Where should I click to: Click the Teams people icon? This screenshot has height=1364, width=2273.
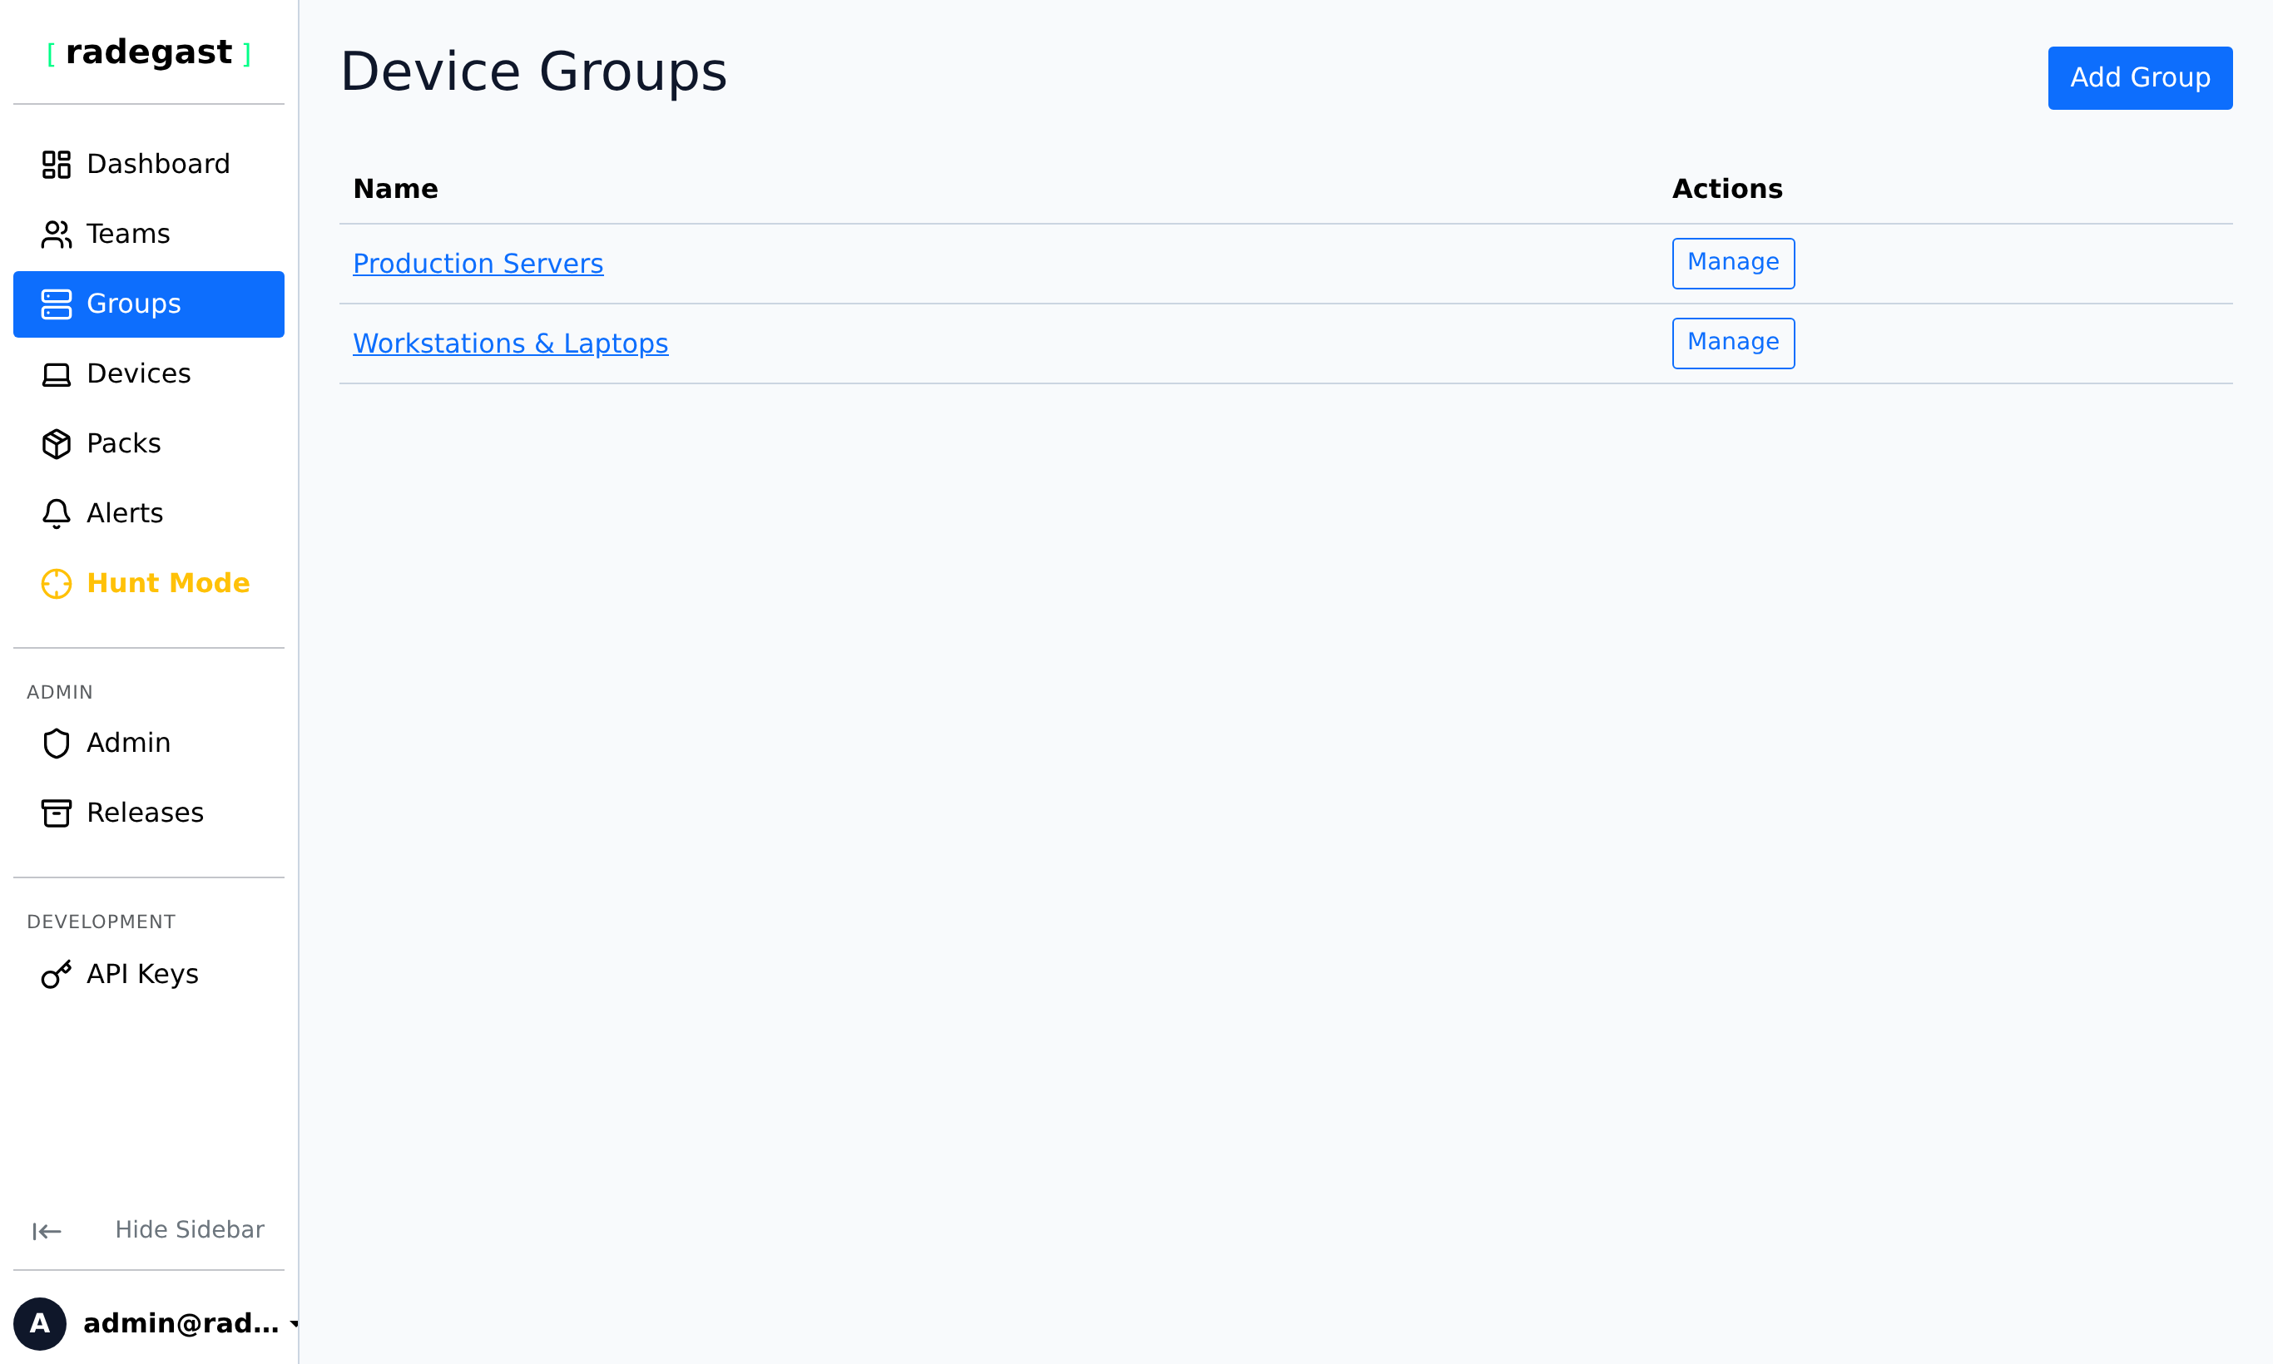point(56,235)
